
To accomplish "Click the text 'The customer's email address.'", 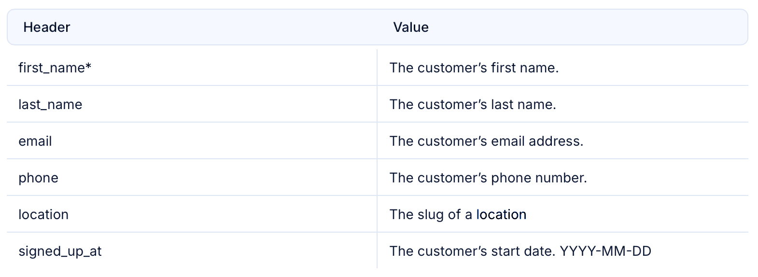I will 487,141.
